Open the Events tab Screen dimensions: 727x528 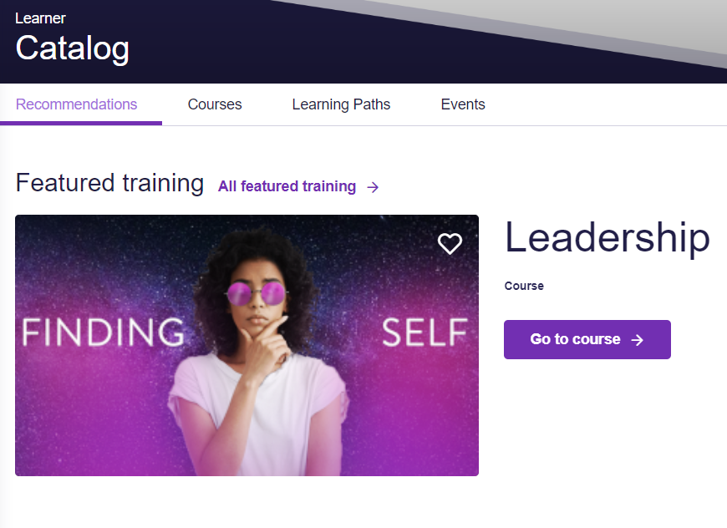[x=463, y=104]
